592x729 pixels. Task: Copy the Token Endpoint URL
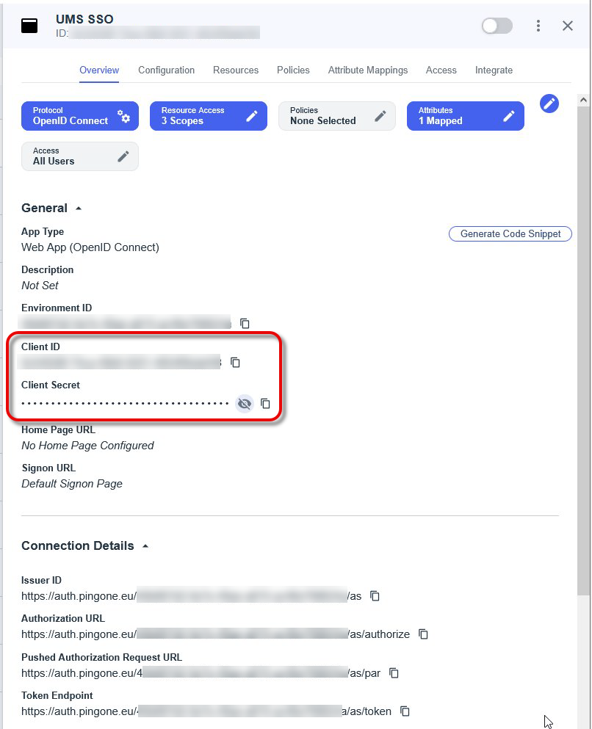pos(405,711)
